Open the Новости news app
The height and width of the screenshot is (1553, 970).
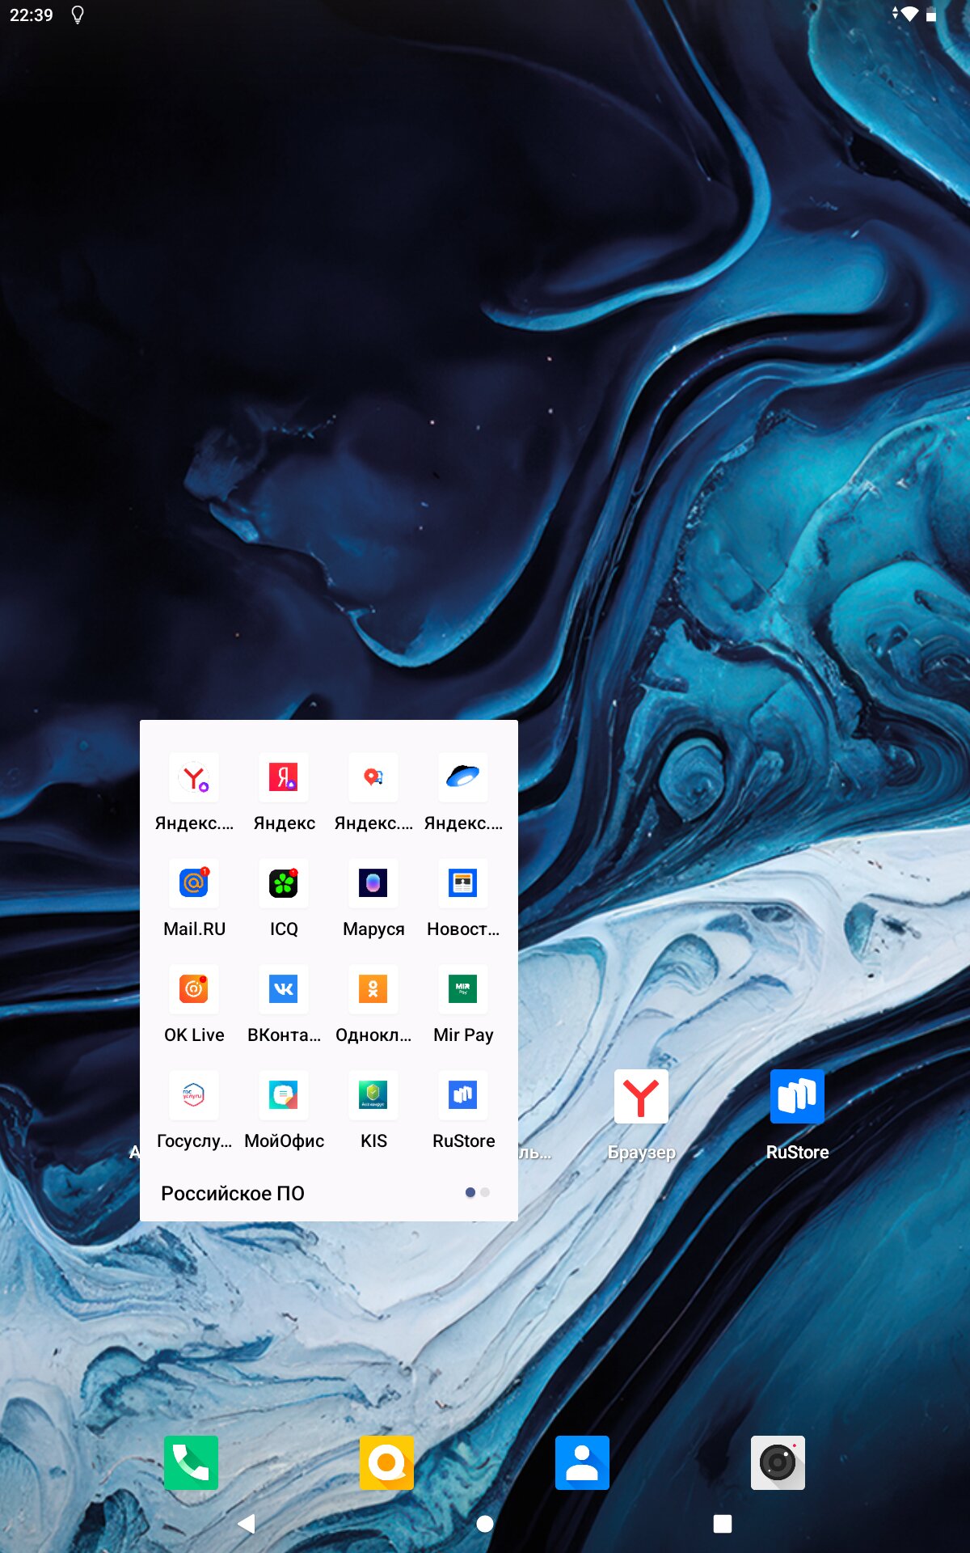tap(463, 883)
